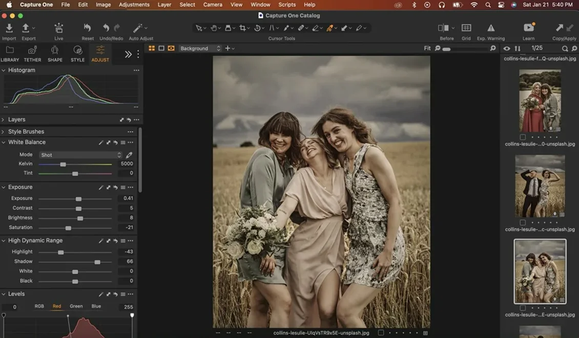Switch to the Style tool tab
Viewport: 579px width, 338px height.
coord(77,53)
